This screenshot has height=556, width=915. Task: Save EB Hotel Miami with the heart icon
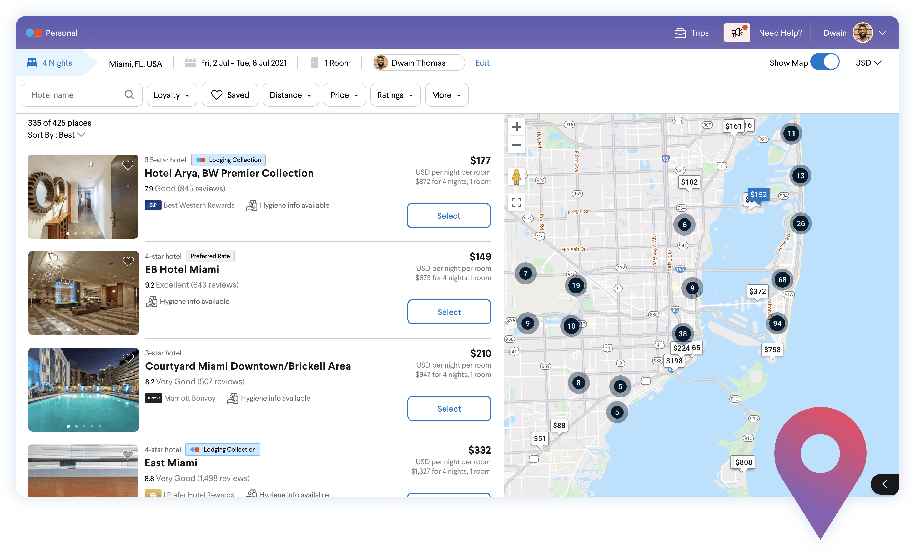(128, 261)
